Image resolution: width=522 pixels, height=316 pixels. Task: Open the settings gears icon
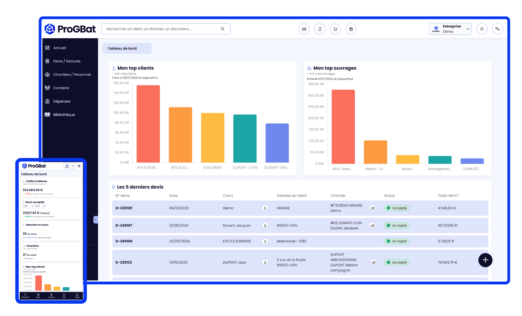click(x=497, y=29)
